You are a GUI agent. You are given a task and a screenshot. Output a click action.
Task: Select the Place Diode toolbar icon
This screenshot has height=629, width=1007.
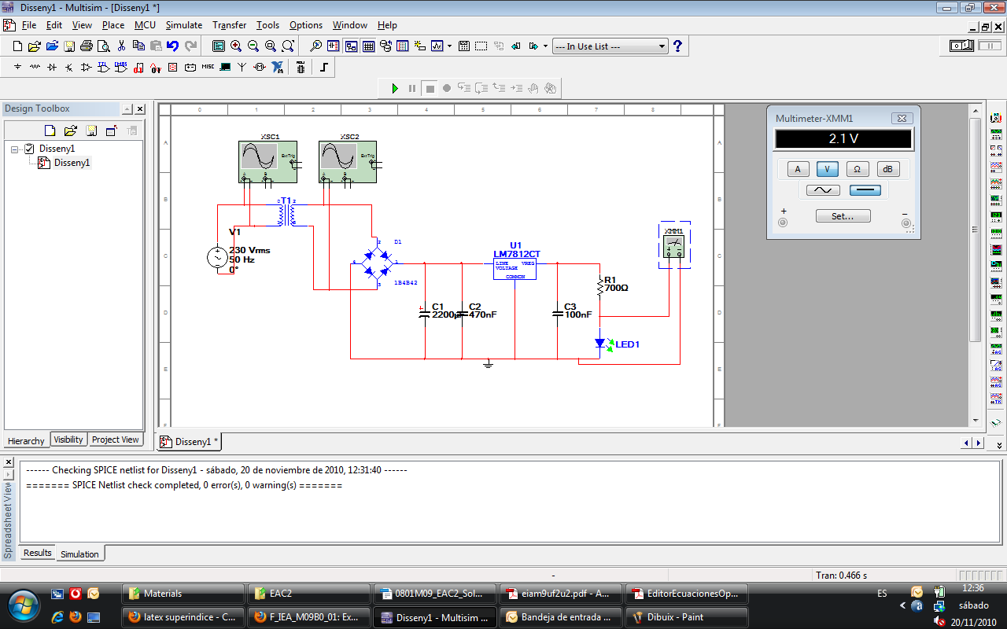(52, 68)
